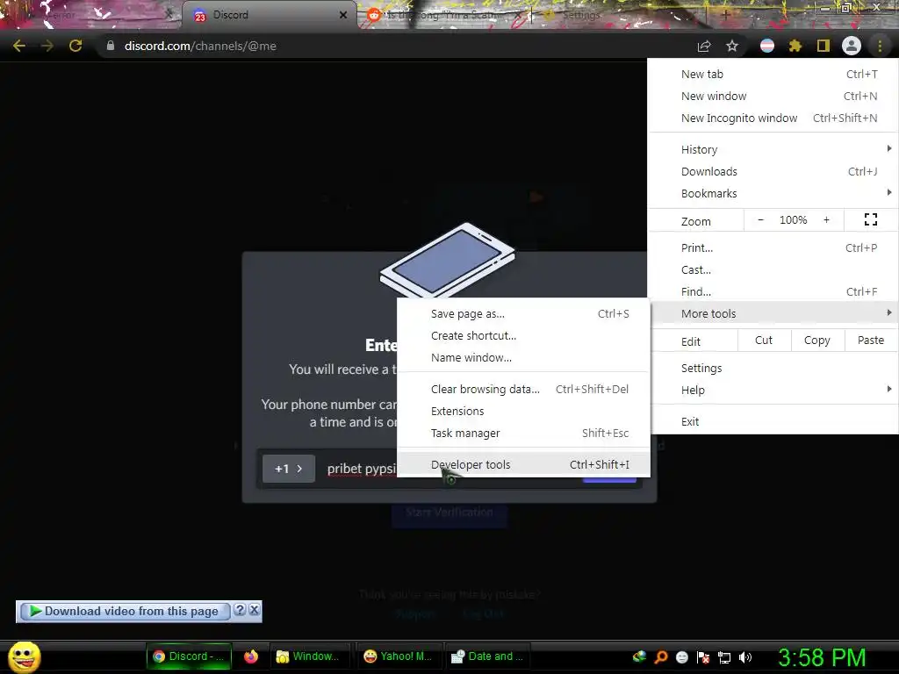Expand the More tools submenu
This screenshot has height=674, width=899.
[x=773, y=313]
